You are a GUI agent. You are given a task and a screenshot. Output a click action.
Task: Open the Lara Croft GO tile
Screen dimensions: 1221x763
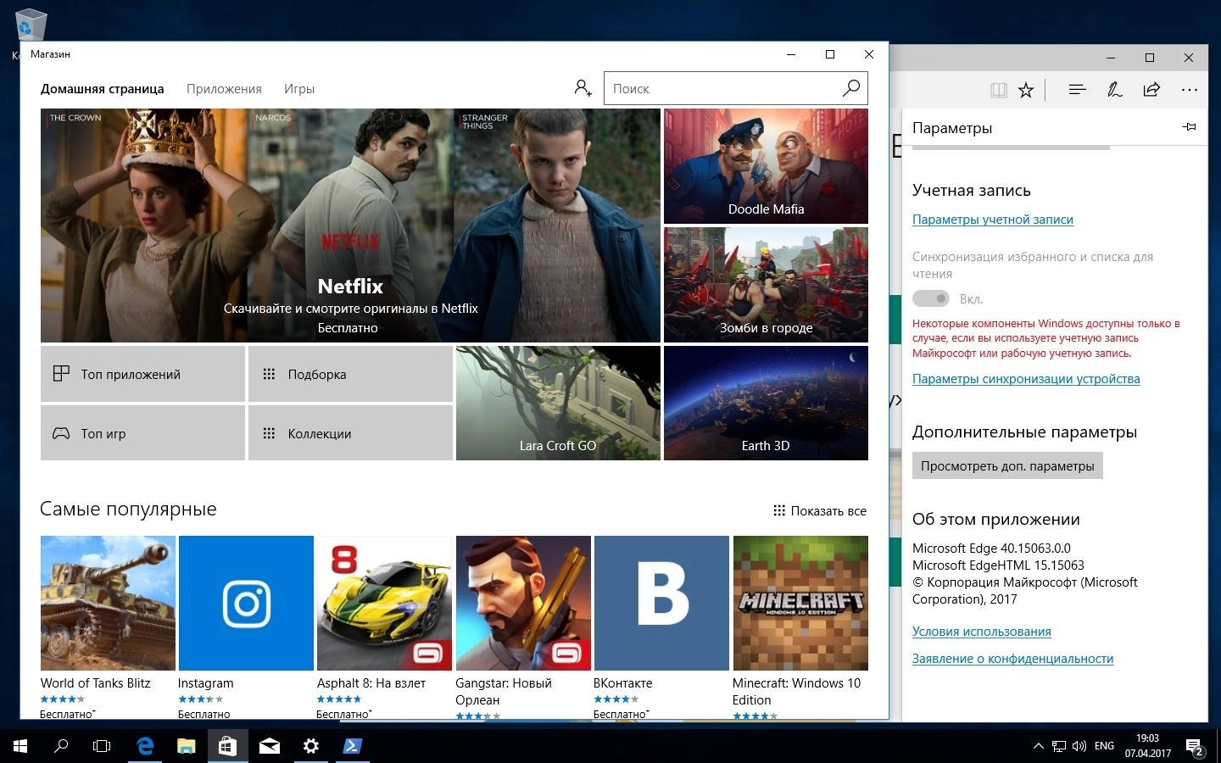coord(558,403)
